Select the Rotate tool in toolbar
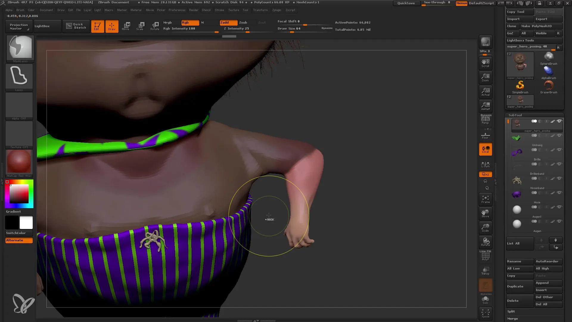Image resolution: width=572 pixels, height=322 pixels. pos(155,26)
